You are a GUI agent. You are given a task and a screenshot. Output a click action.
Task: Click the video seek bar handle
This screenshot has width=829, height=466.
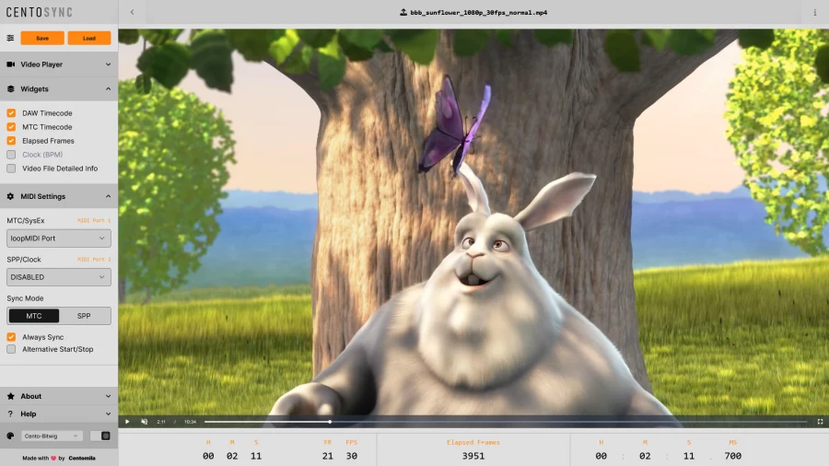[330, 422]
